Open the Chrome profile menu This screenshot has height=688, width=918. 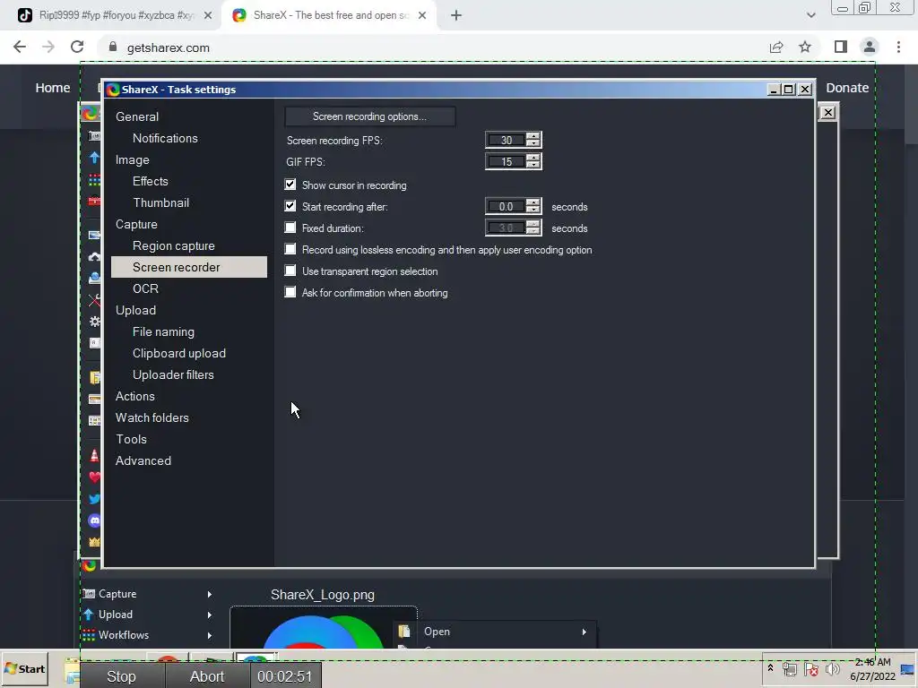[870, 47]
